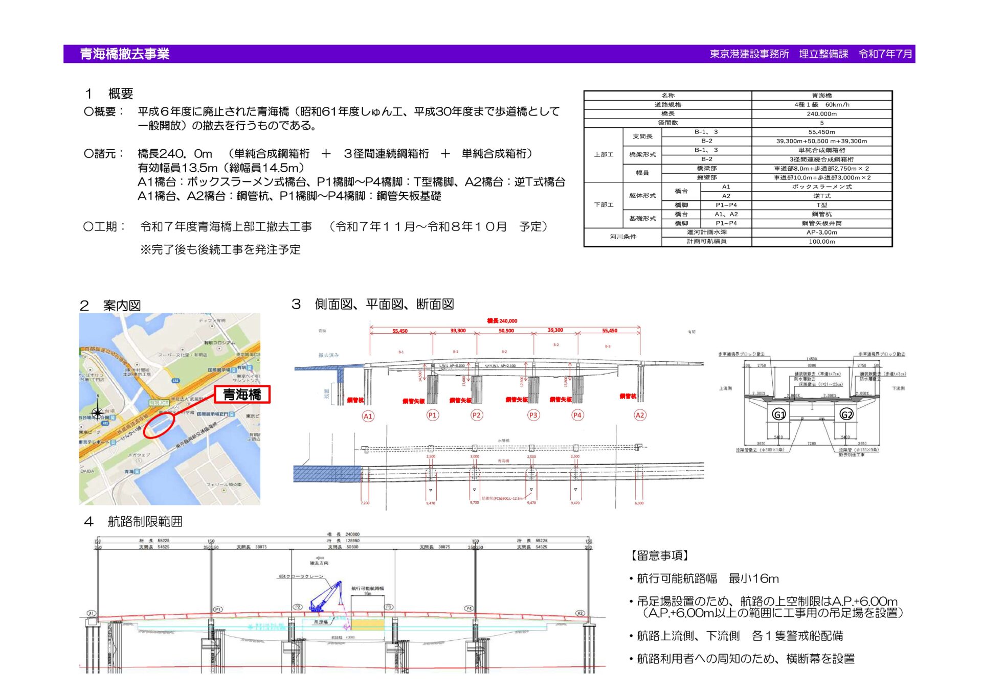Click the 河川条件 table cell

(623, 237)
